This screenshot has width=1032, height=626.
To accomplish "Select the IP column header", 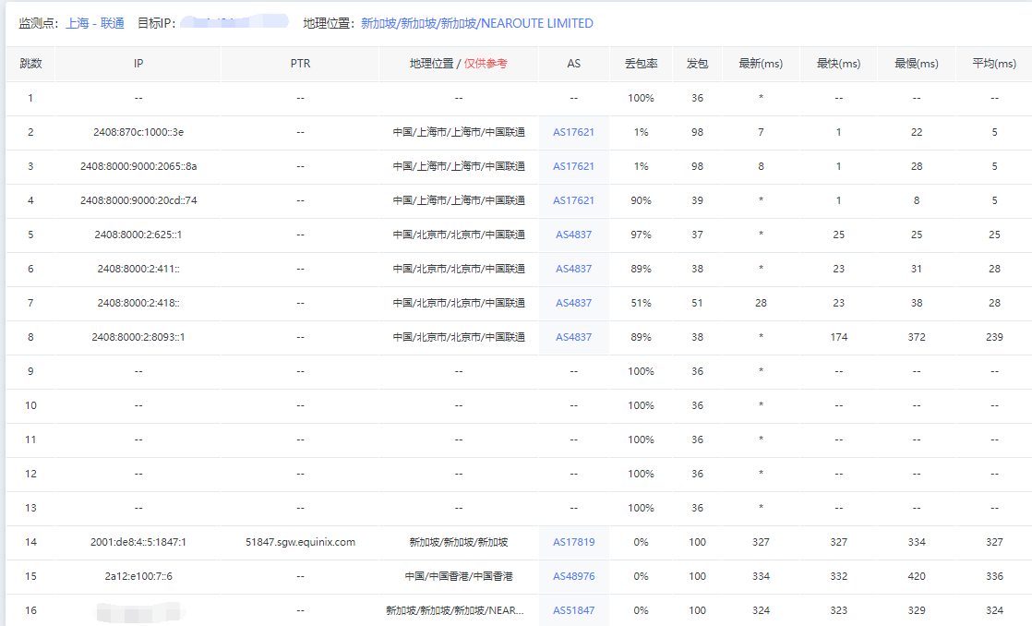I will click(138, 64).
